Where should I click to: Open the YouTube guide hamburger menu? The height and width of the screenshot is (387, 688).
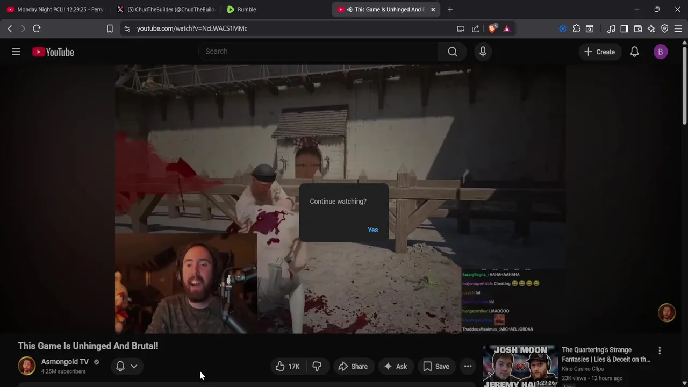click(x=16, y=52)
